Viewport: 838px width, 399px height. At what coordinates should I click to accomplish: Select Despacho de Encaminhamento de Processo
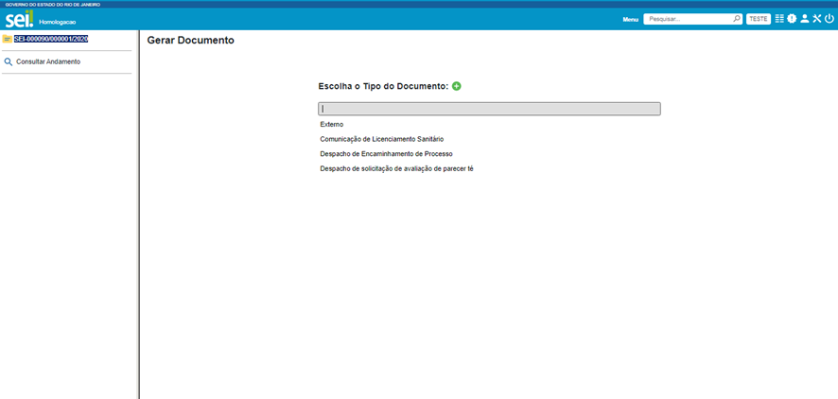point(386,153)
